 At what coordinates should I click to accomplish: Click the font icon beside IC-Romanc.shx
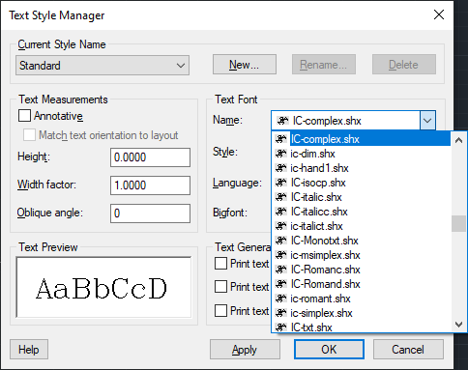pos(281,270)
